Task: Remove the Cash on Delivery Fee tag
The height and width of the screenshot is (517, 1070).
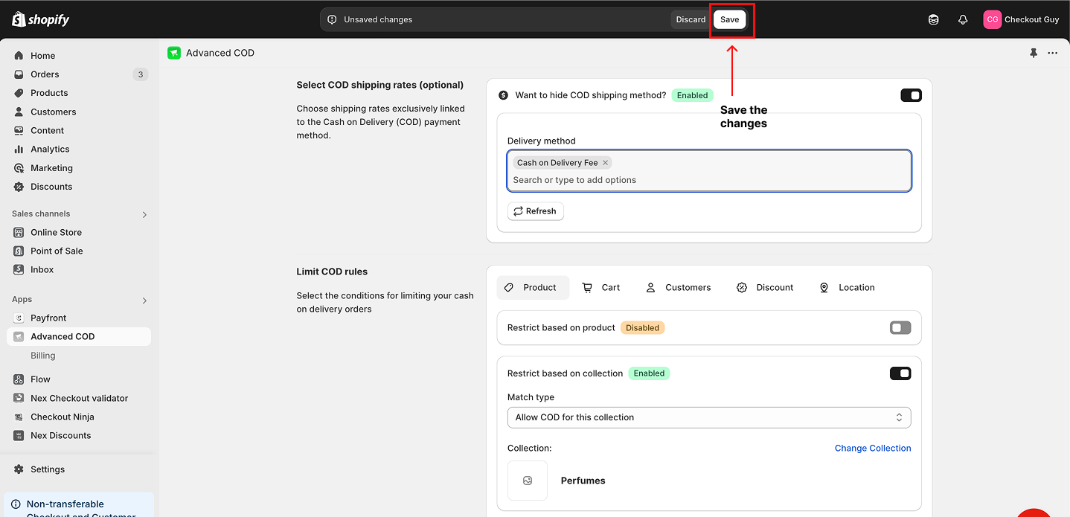Action: 606,163
